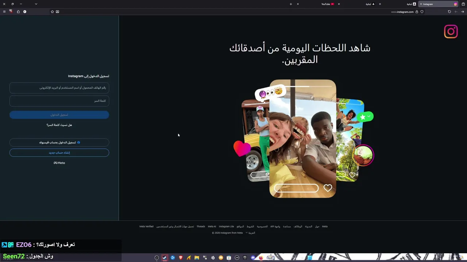467x262 pixels.
Task: Click the round profile icon in toolbar
Action: click(x=25, y=12)
